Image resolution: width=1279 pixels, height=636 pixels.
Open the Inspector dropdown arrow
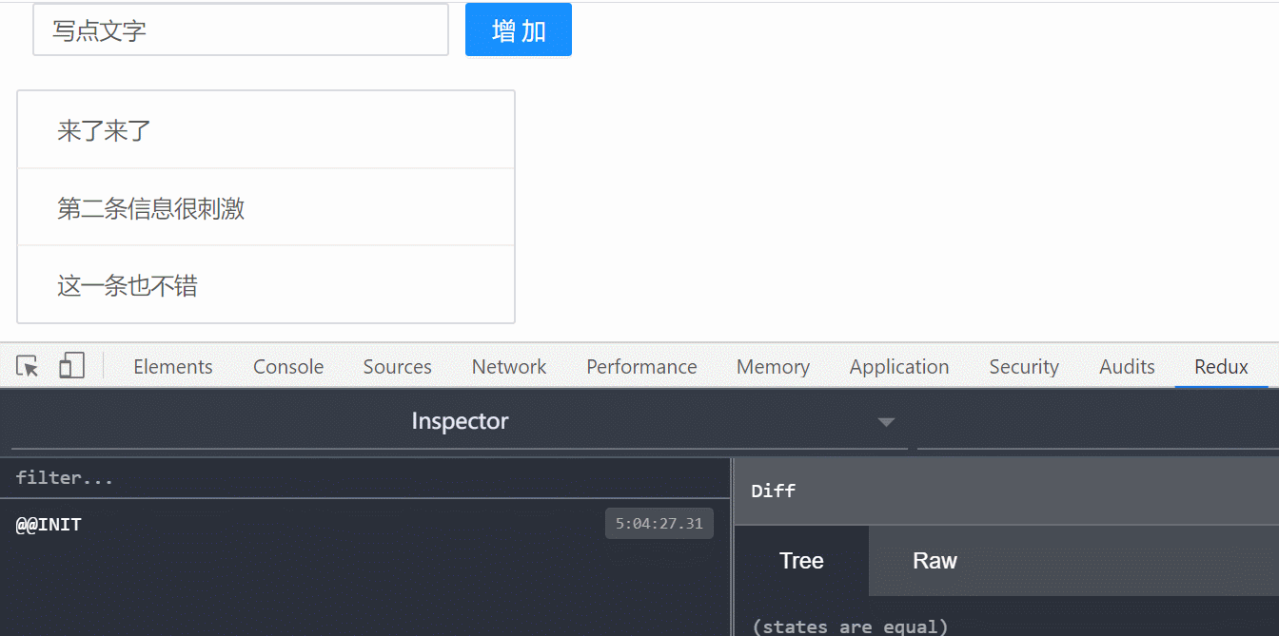coord(886,422)
